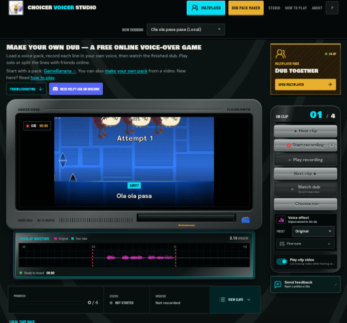Image resolution: width=347 pixels, height=323 pixels.
Task: Expand the Troubleshooting section
Action: click(x=26, y=89)
